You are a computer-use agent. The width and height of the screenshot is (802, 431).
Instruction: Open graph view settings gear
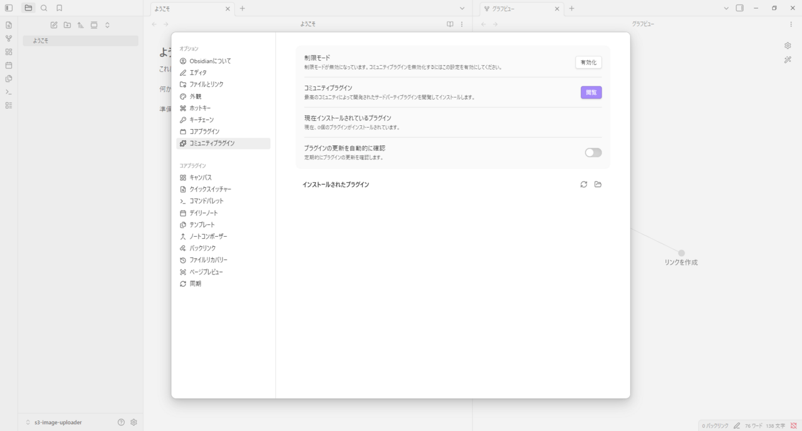point(788,46)
